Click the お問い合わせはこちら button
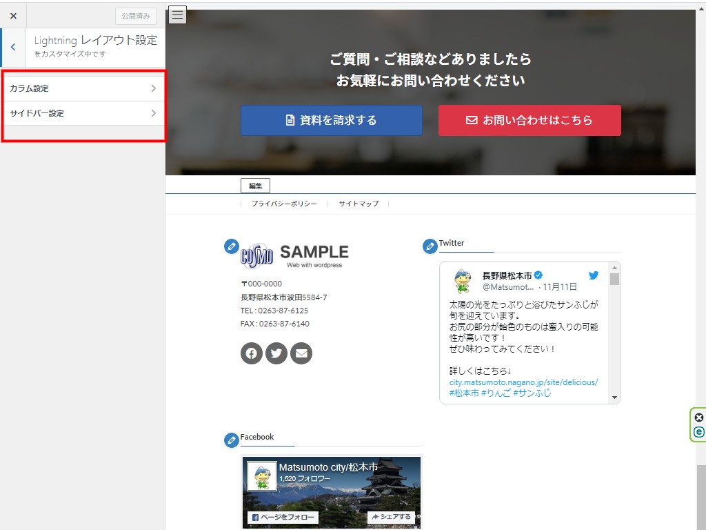The width and height of the screenshot is (706, 530). [529, 120]
